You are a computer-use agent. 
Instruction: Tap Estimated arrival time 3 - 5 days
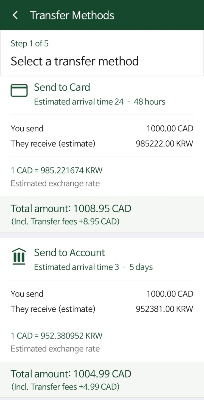point(93,267)
